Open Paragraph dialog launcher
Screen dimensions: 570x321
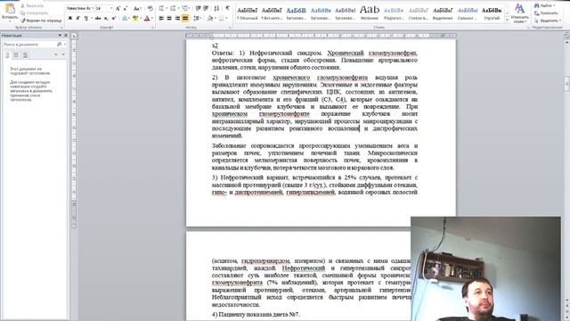(x=230, y=28)
